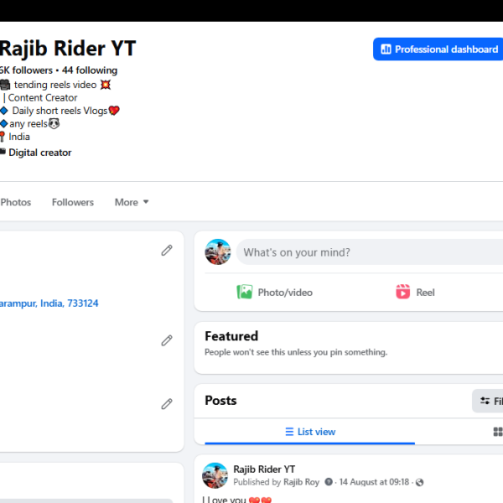Click the Digital creator category text
The width and height of the screenshot is (503, 503).
tap(40, 153)
